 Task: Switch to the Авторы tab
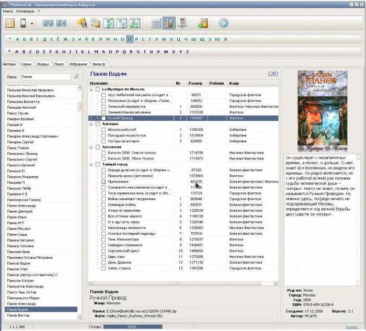click(x=9, y=64)
